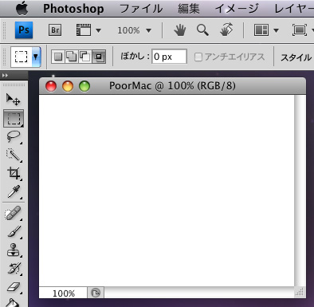Screen dimensions: 314x307
Task: Select the Zoom magnifier tool in application bar
Action: click(202, 30)
